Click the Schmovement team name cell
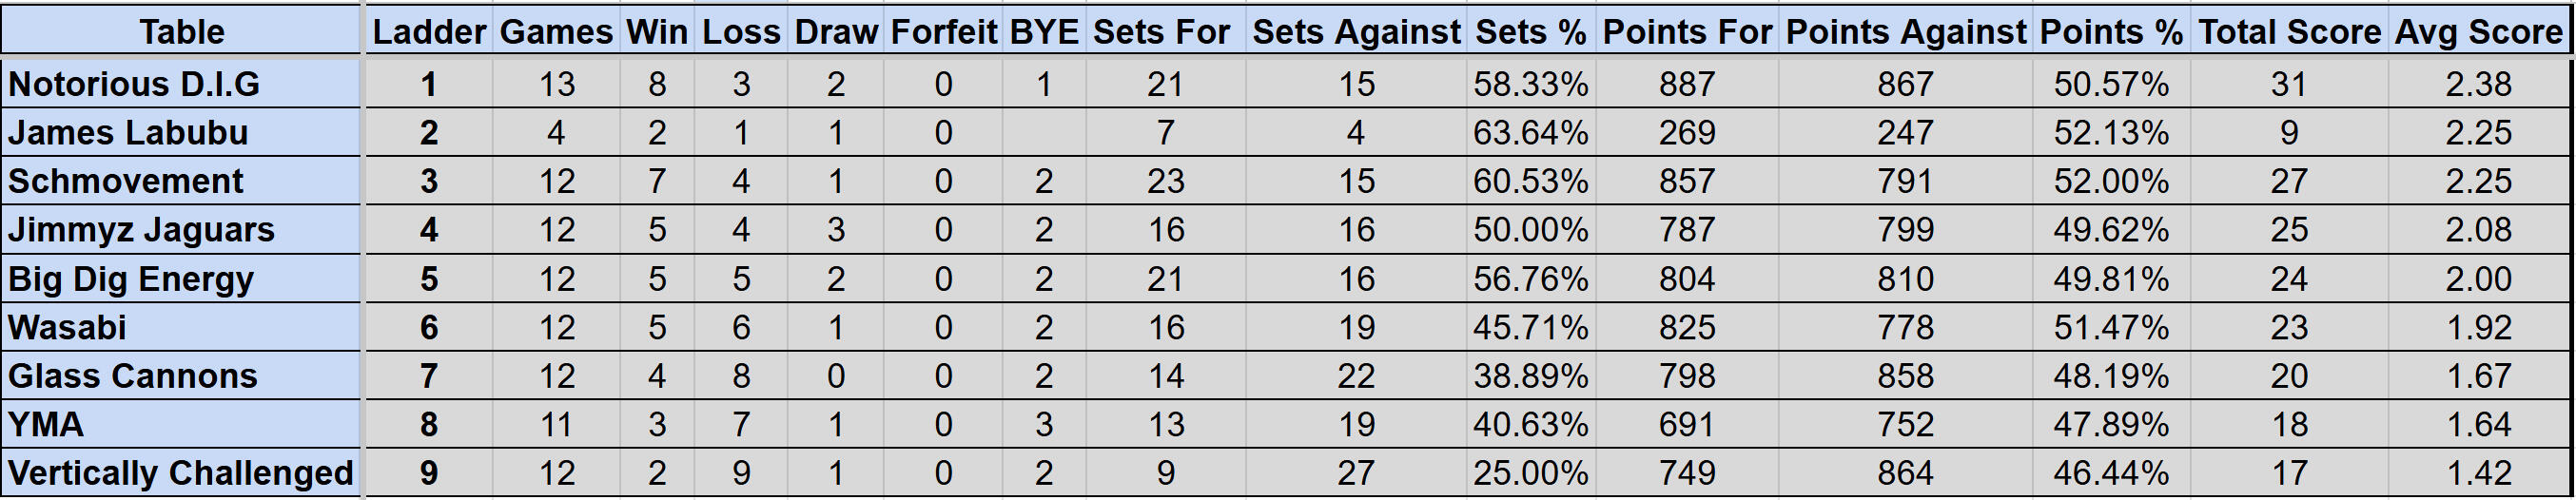 click(180, 181)
